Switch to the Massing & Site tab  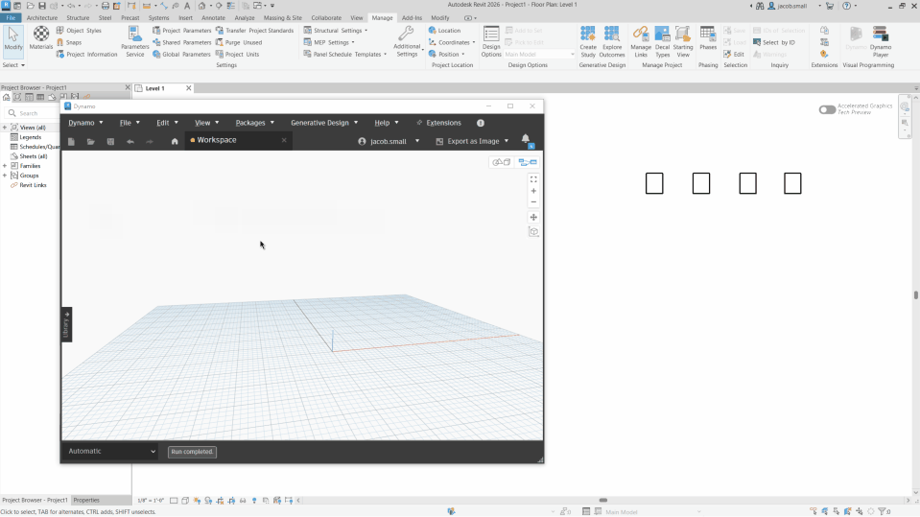283,17
